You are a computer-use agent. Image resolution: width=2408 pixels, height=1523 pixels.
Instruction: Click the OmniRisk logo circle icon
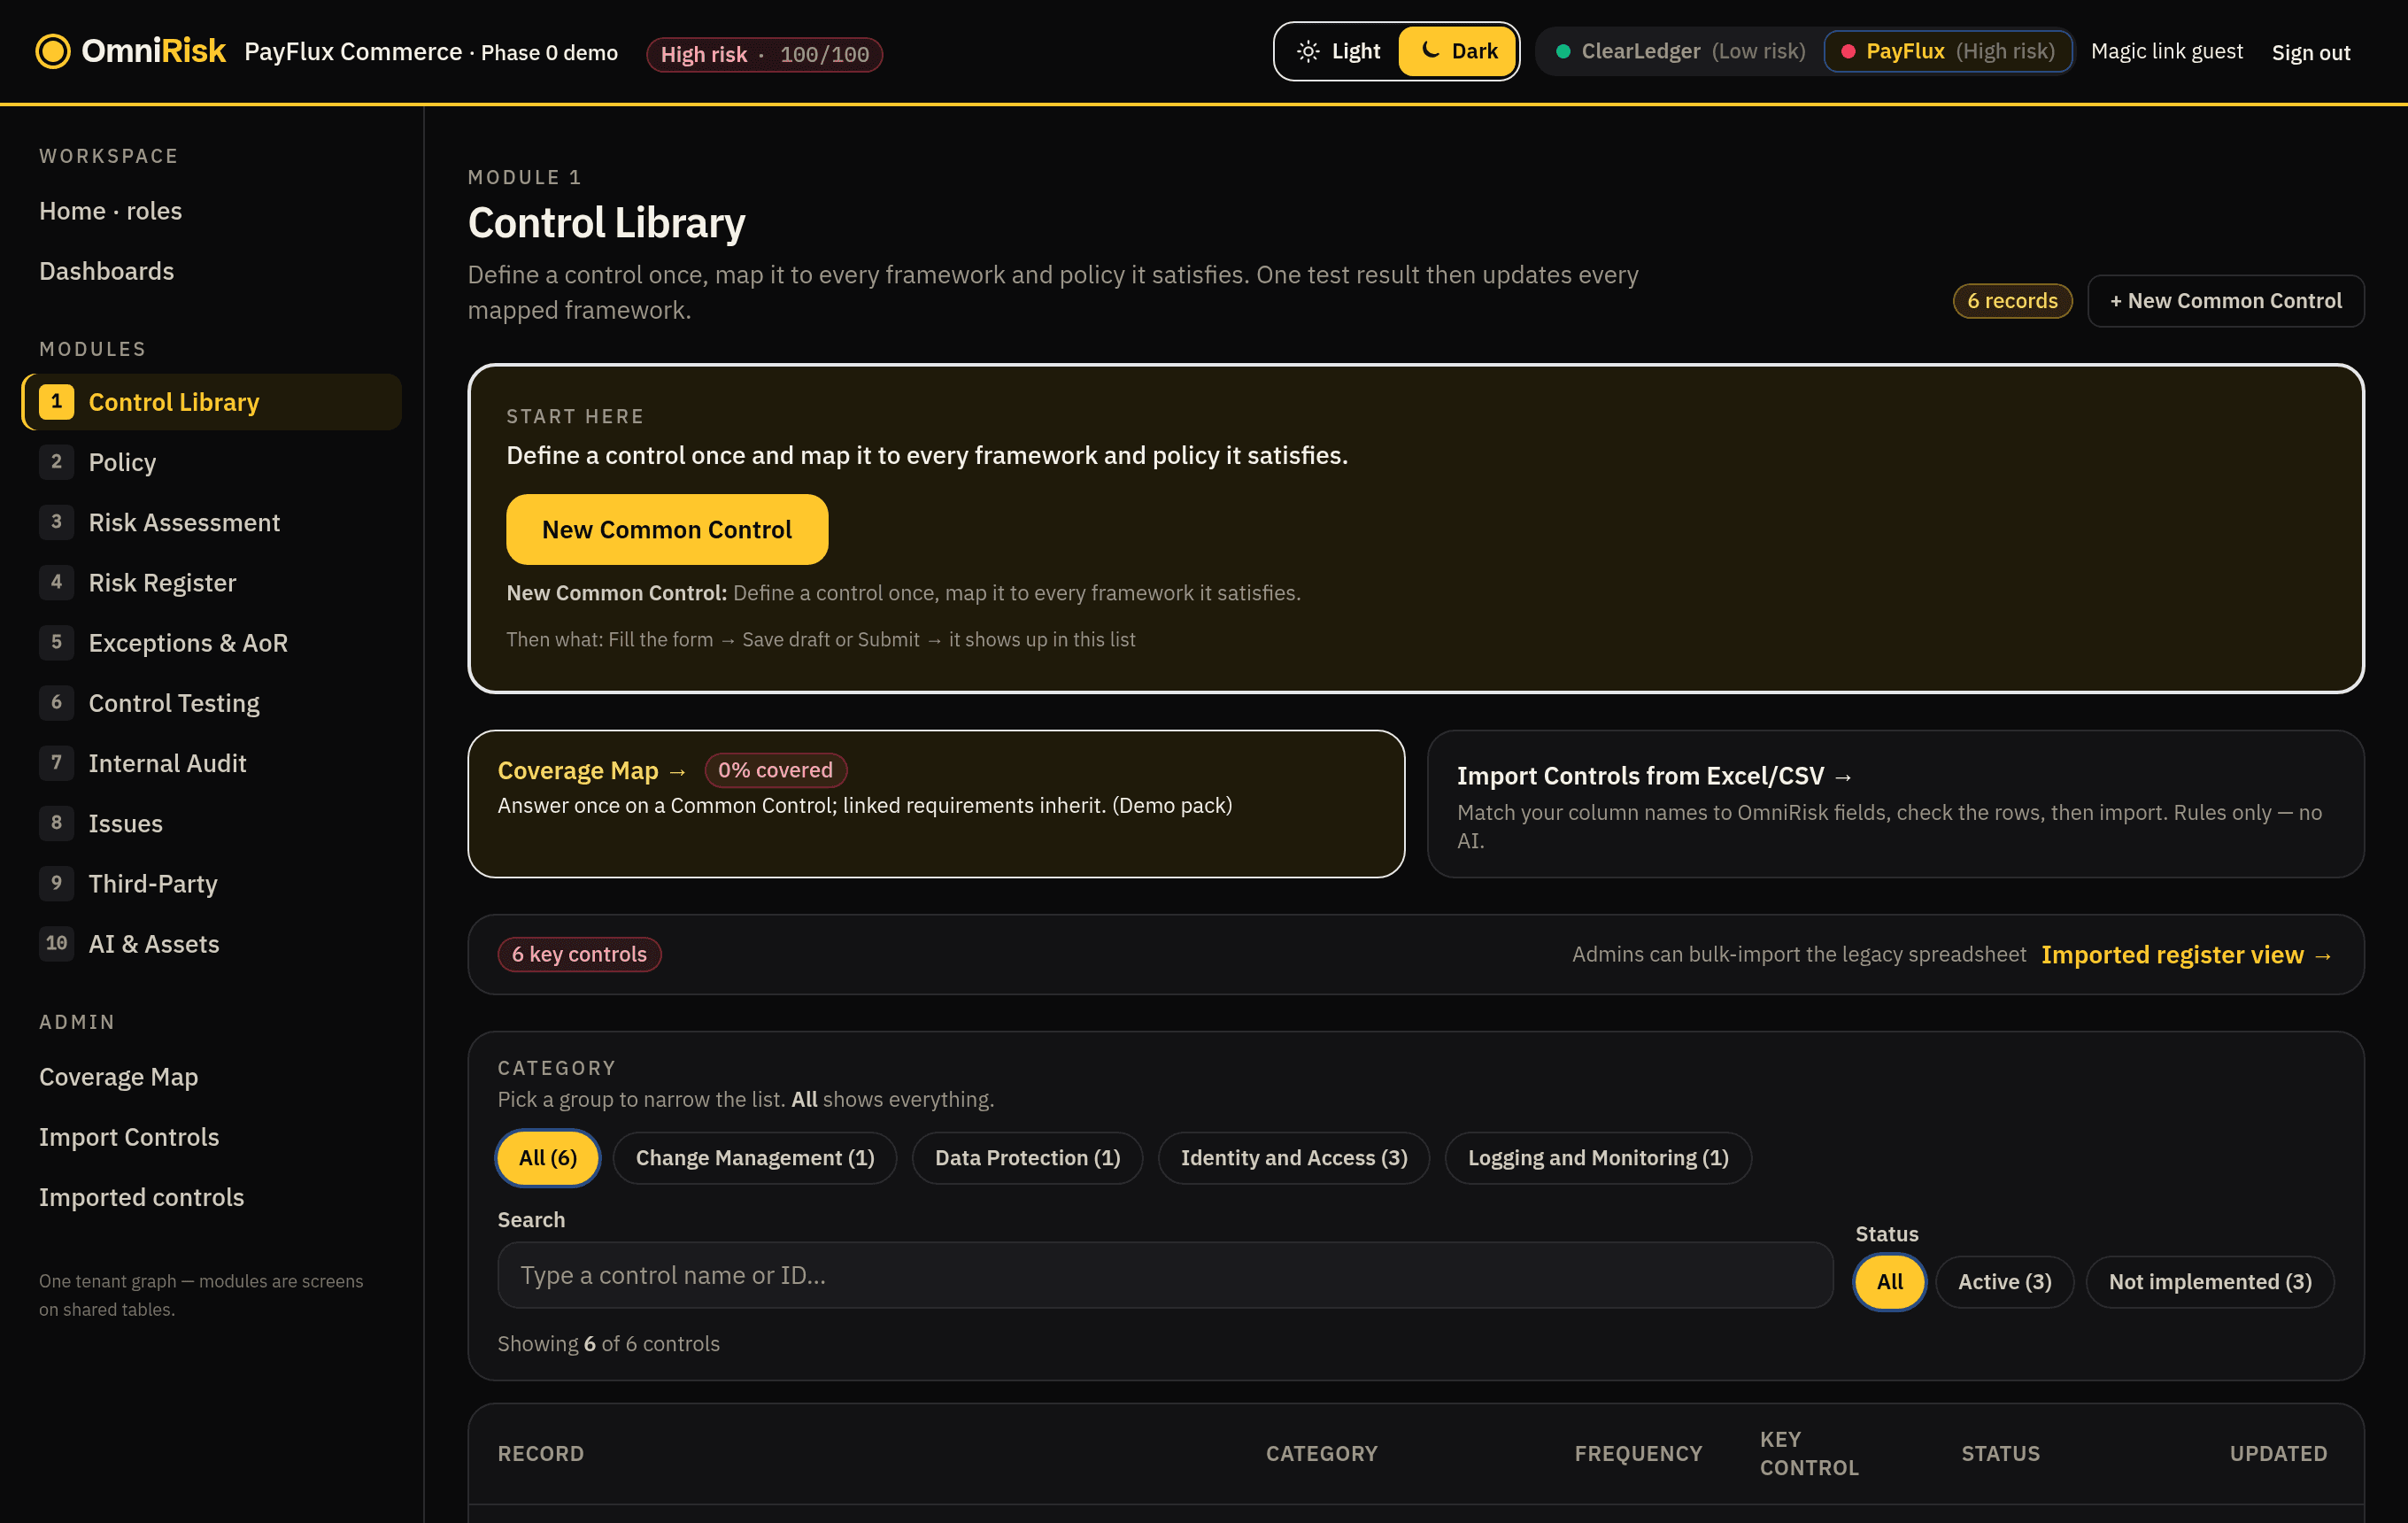pos(53,51)
